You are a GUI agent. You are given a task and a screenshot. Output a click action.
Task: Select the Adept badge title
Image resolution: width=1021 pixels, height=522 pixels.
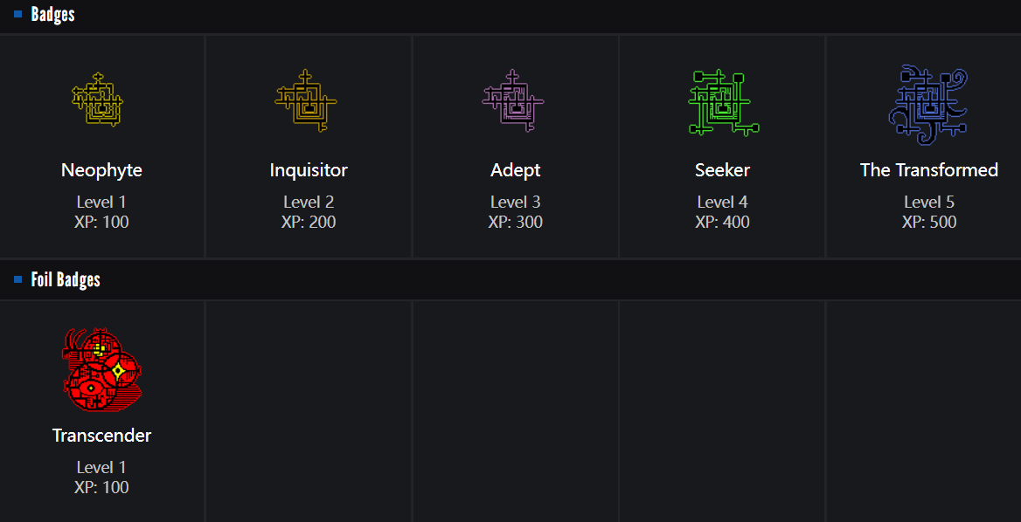[516, 170]
